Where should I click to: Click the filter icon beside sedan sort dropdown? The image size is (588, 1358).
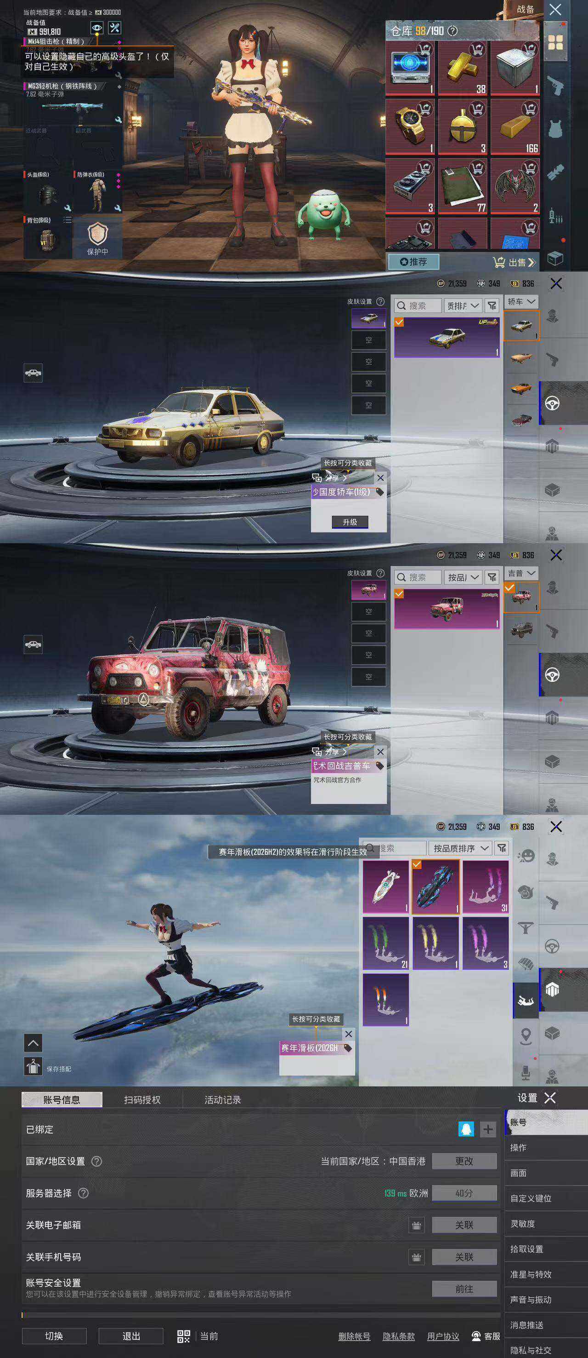[x=492, y=306]
